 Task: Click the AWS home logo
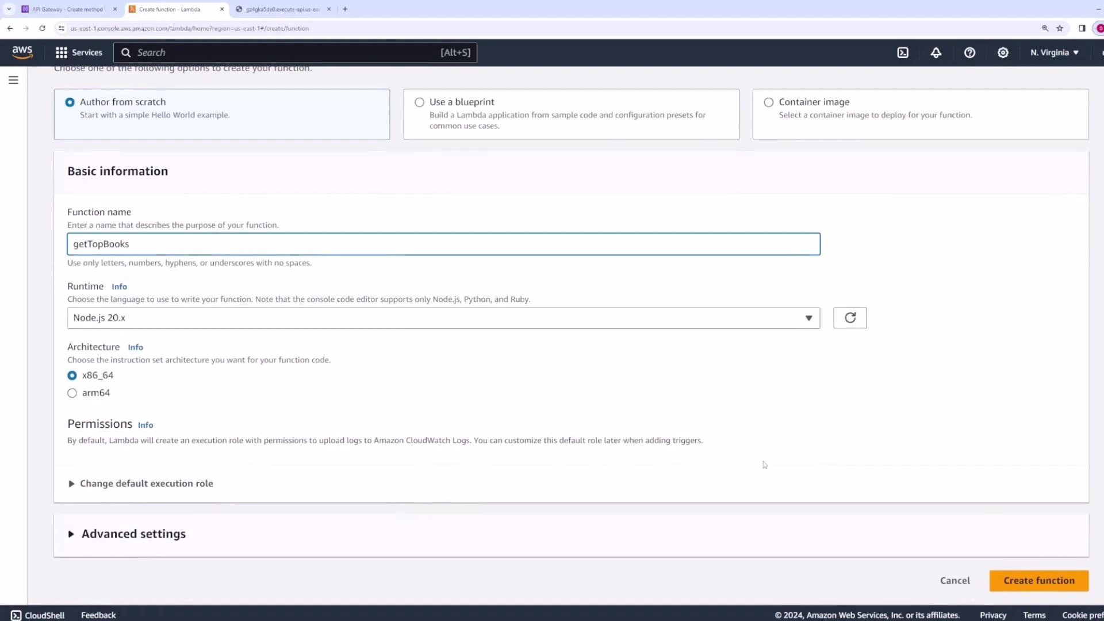22,52
